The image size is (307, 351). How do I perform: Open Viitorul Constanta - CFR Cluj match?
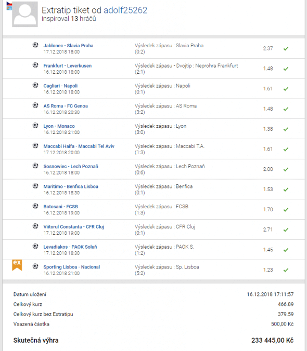click(x=74, y=227)
